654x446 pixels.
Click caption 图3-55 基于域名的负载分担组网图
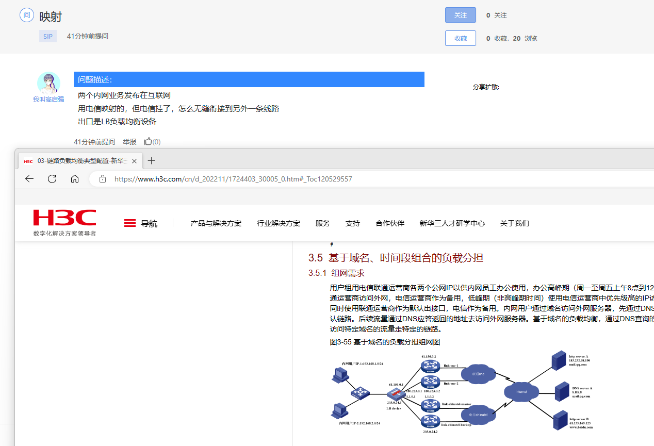[x=385, y=342]
